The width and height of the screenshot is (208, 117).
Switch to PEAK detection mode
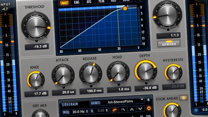pyautogui.click(x=101, y=1)
